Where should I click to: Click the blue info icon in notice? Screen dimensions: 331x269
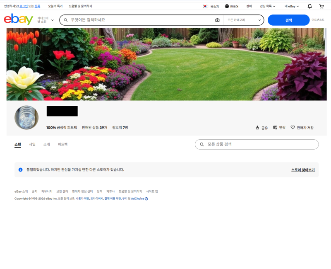(x=20, y=170)
